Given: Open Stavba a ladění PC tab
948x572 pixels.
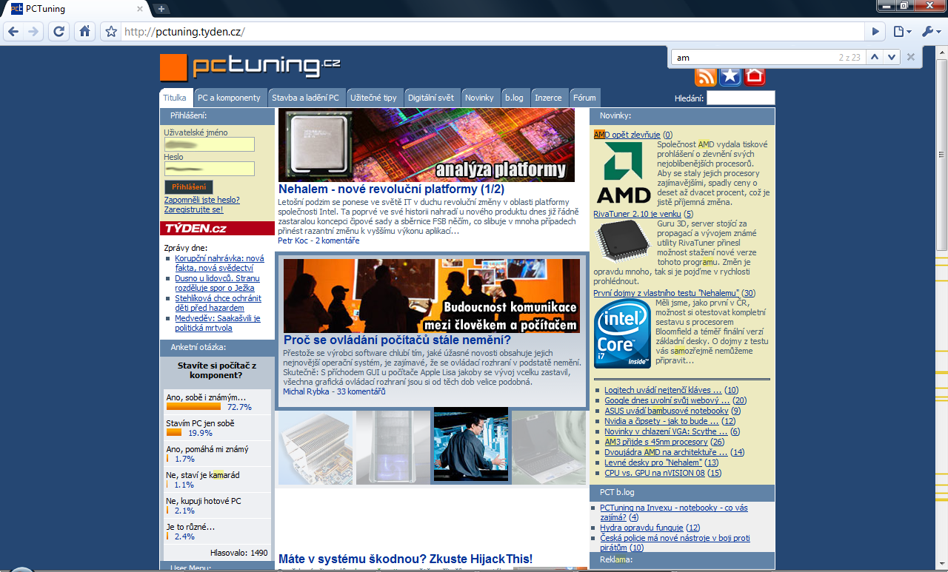Looking at the screenshot, I should tap(305, 98).
